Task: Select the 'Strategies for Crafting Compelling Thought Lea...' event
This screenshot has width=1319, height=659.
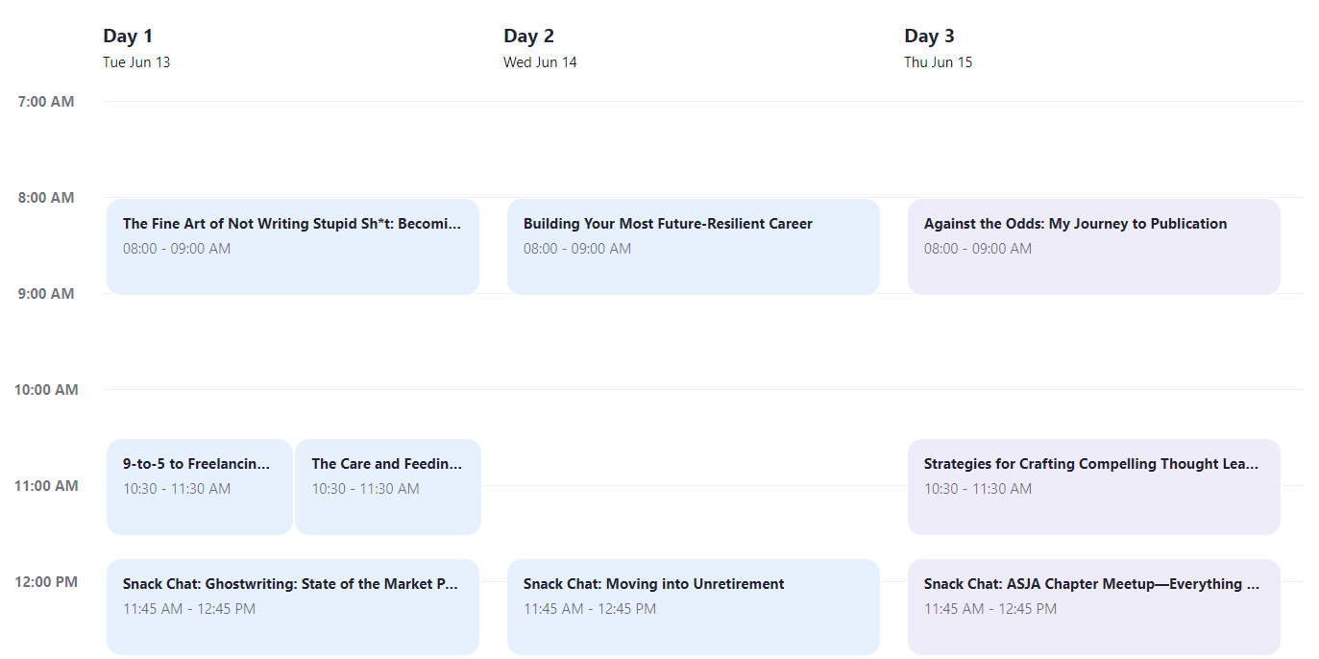Action: pos(1093,486)
